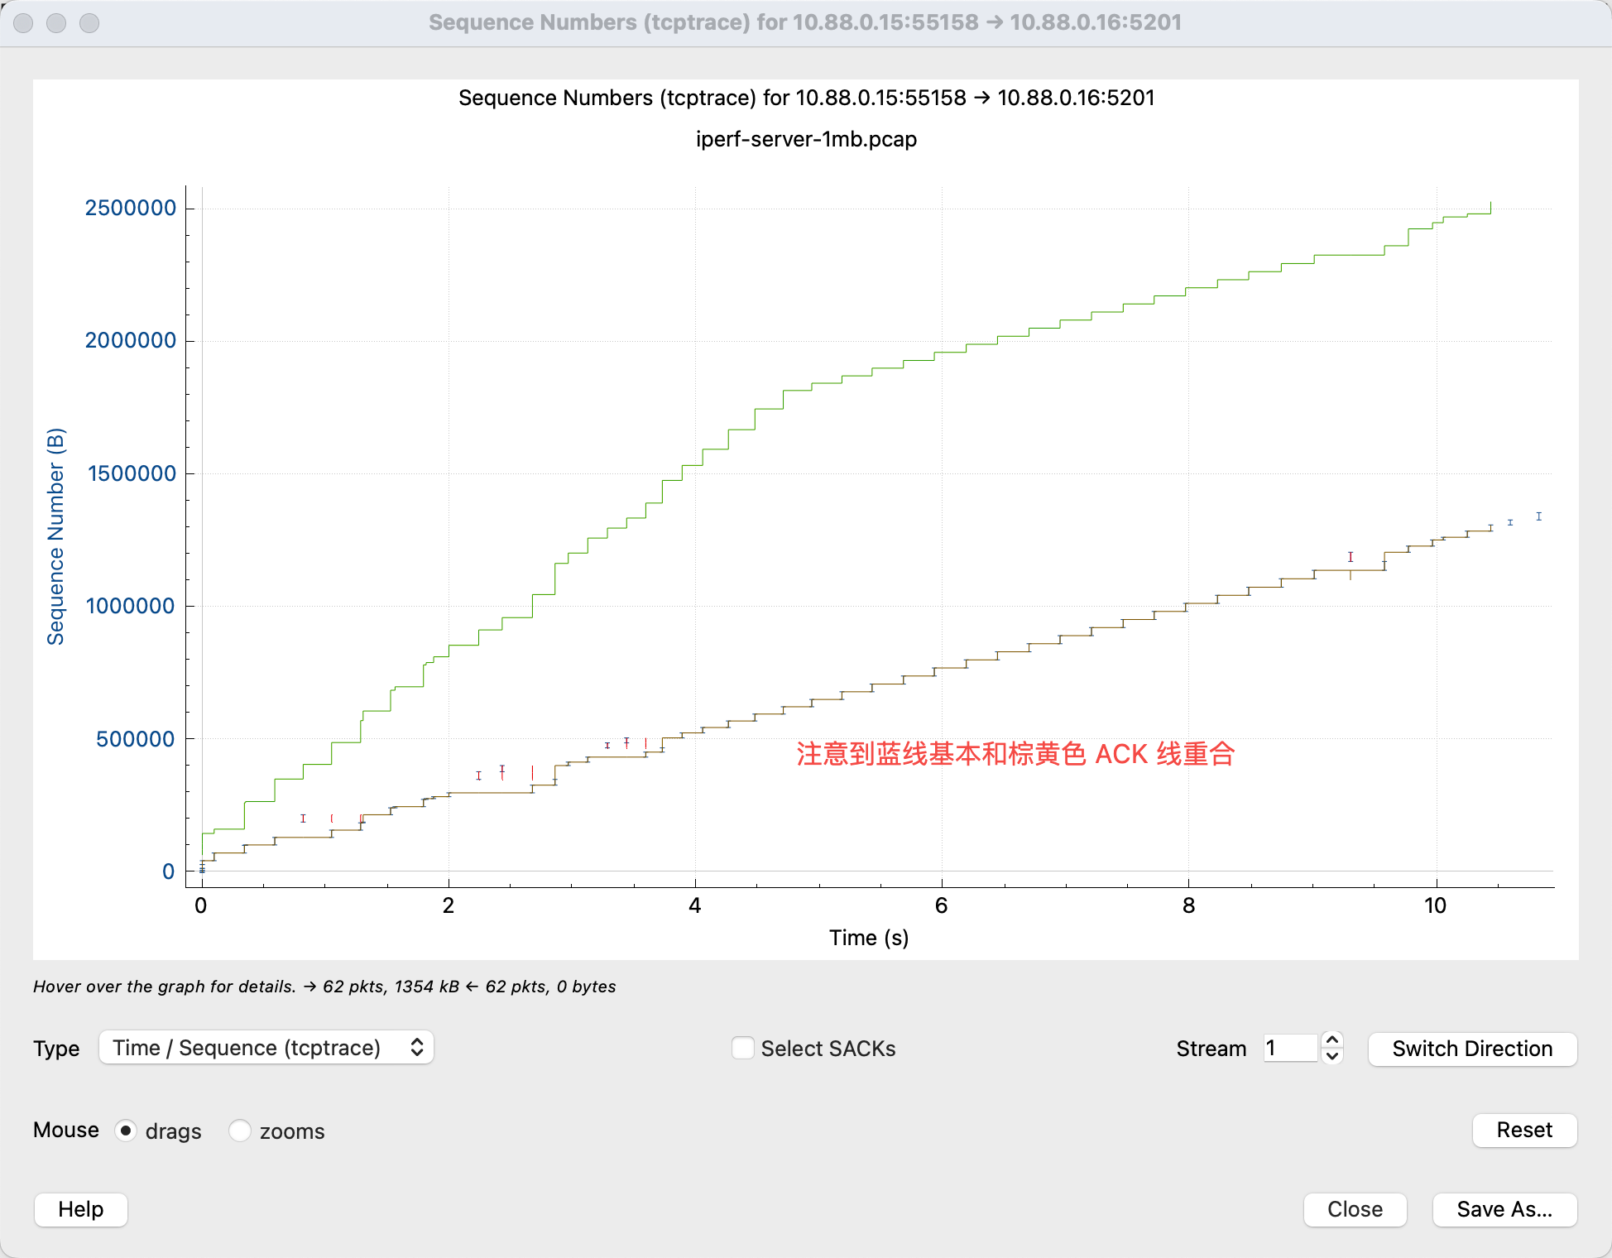Click the yellow minimize window button
The image size is (1612, 1258).
tap(56, 23)
